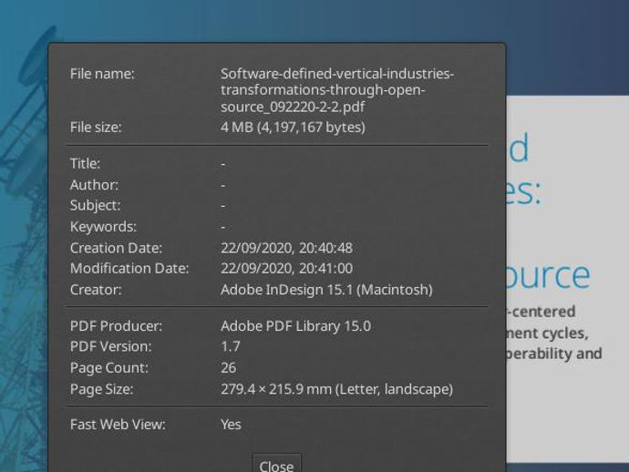Screen dimensions: 629x472
Task: Click the "Author:" label
Action: click(x=94, y=185)
